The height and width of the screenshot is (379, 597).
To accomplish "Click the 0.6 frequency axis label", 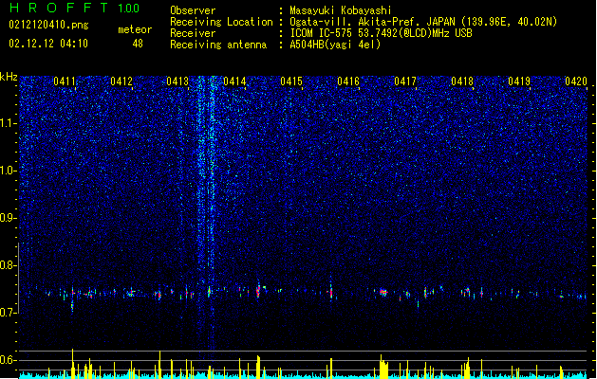I will [x=9, y=360].
